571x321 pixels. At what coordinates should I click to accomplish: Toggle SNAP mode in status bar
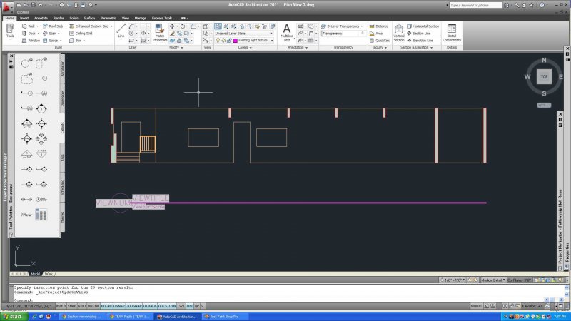tap(71, 307)
